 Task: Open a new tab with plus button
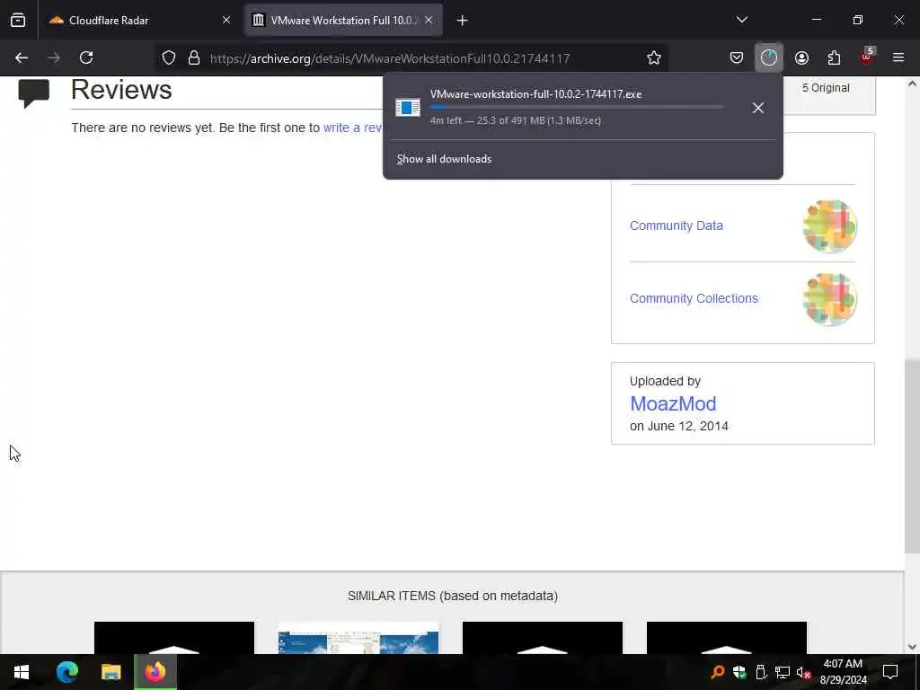click(463, 21)
